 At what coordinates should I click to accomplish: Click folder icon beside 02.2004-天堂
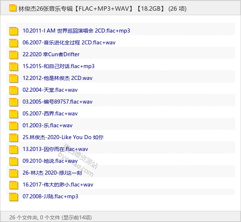click(13, 90)
